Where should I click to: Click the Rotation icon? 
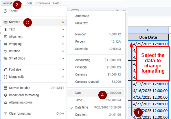tap(5, 51)
